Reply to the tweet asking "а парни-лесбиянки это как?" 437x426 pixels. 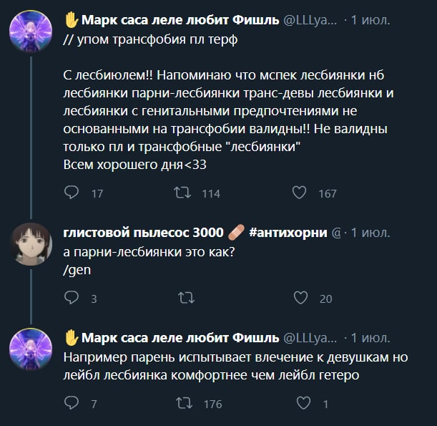pyautogui.click(x=72, y=298)
